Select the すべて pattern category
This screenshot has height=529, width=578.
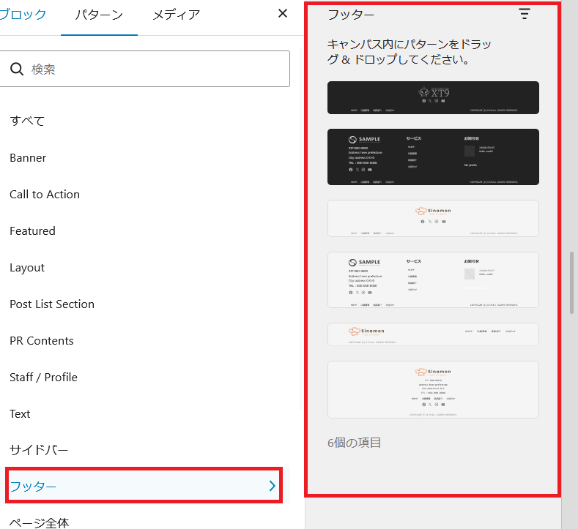coord(27,121)
